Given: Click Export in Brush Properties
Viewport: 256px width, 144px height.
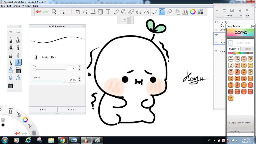Looking at the screenshot, I should [x=71, y=109].
